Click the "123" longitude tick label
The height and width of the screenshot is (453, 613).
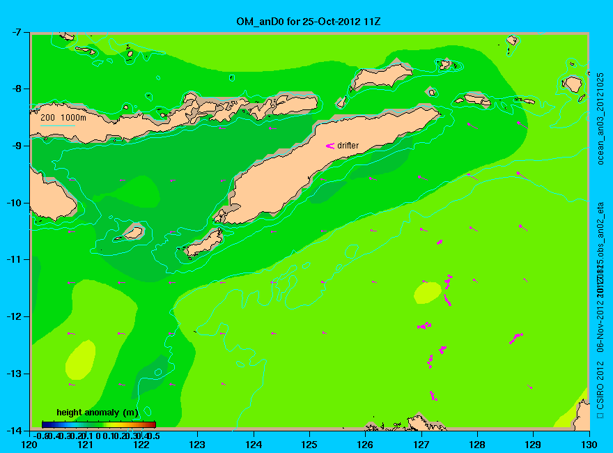click(x=197, y=445)
